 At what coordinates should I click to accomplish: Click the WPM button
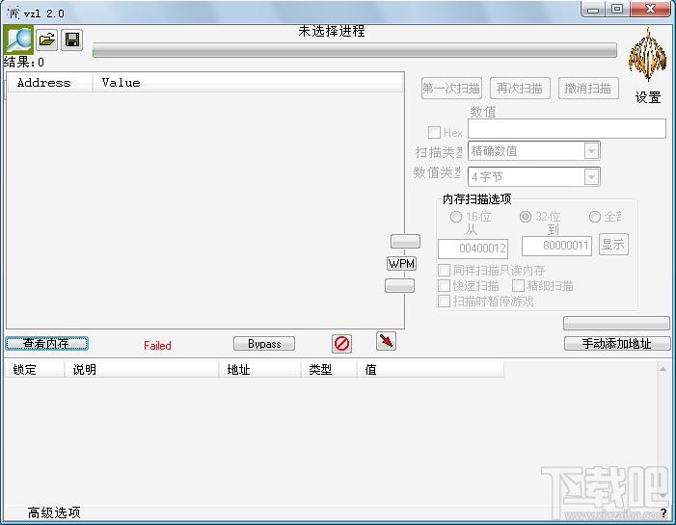(x=401, y=263)
